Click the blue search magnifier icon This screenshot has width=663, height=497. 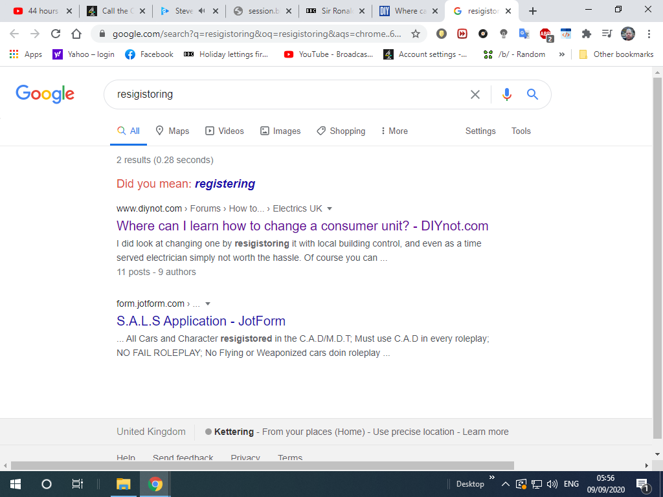point(532,94)
